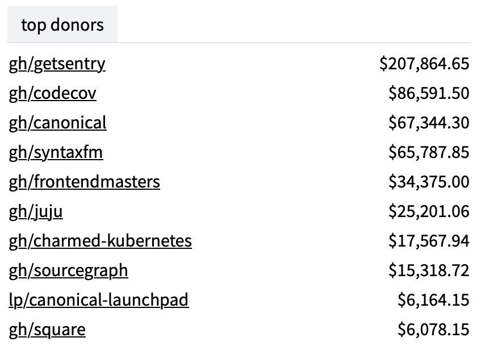Click the $67,344.30 amount
The height and width of the screenshot is (350, 485).
429,123
